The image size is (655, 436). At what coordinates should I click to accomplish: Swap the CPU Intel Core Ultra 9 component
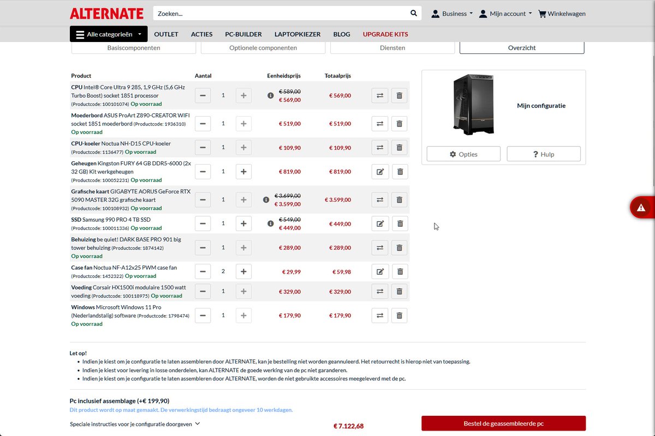point(380,95)
